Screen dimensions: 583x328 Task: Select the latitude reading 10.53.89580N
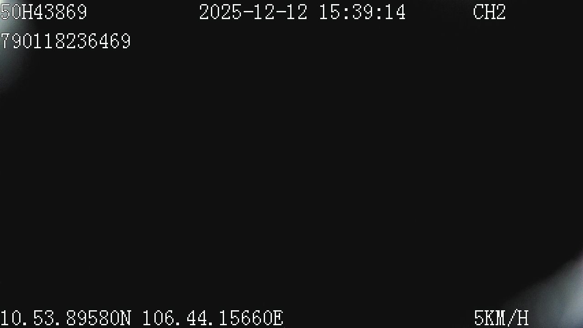(x=66, y=318)
